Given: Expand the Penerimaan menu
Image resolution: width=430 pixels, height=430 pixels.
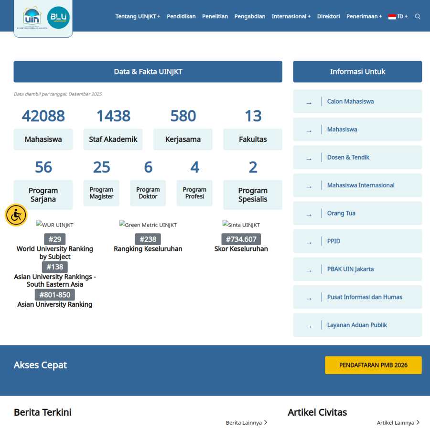Looking at the screenshot, I should 364,16.
